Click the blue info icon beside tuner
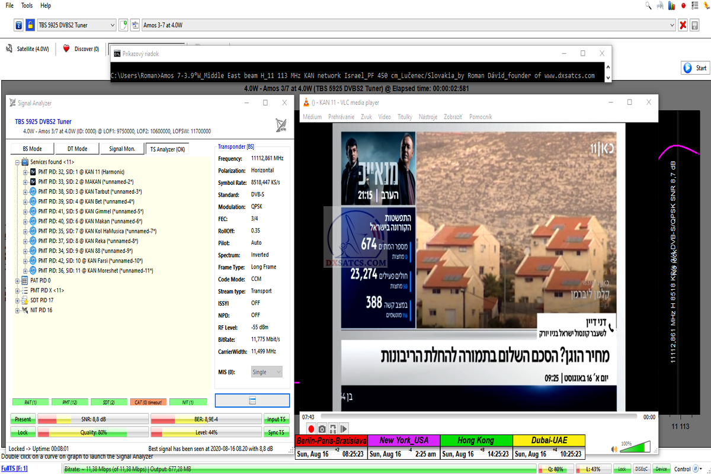The image size is (711, 474). pyautogui.click(x=18, y=25)
